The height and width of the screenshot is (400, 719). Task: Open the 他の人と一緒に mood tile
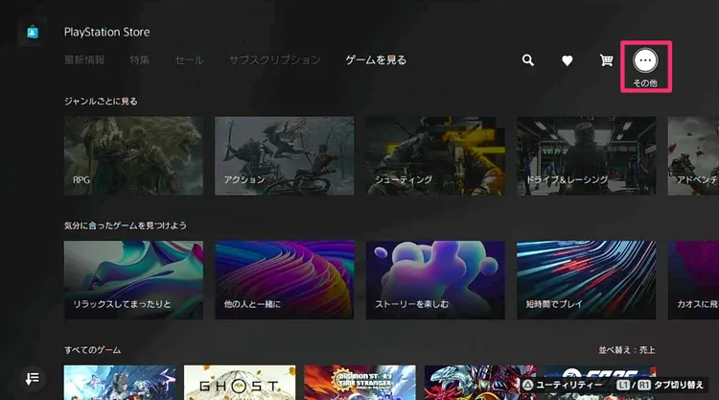click(284, 279)
